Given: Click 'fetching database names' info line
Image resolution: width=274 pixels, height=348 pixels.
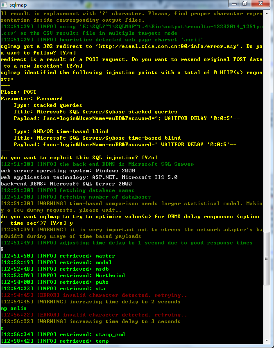Looking at the screenshot, I should click(68, 190).
